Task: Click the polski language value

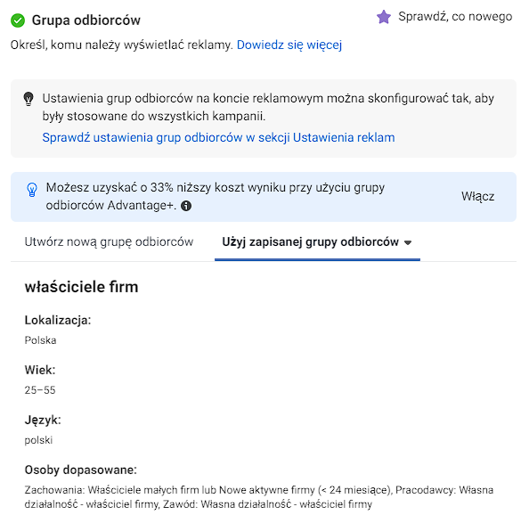Action: pyautogui.click(x=38, y=440)
